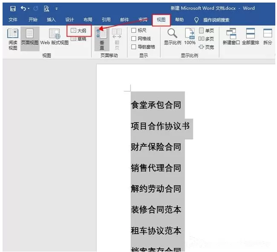Switch to the 布局 ribbon tab
The height and width of the screenshot is (252, 277).
[x=88, y=20]
